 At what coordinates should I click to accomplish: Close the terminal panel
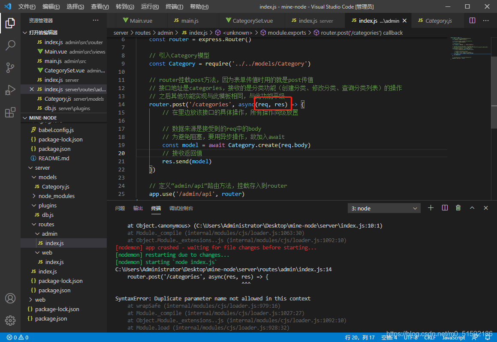(486, 208)
